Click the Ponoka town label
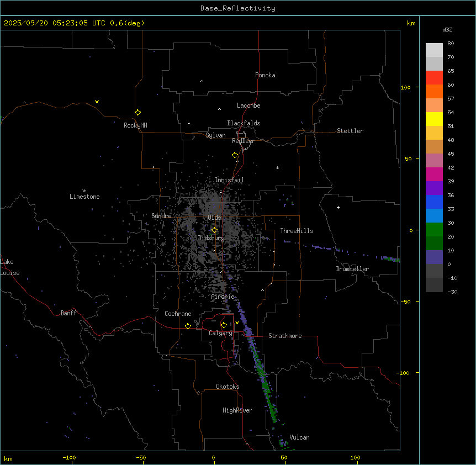476x465 pixels. pos(265,75)
